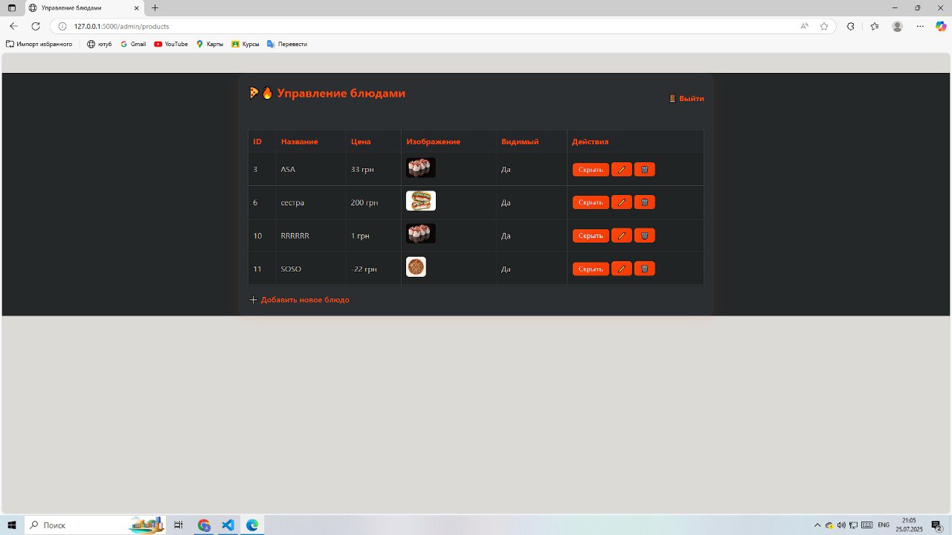Reload the page with refresh icon
This screenshot has width=952, height=535.
coord(35,26)
